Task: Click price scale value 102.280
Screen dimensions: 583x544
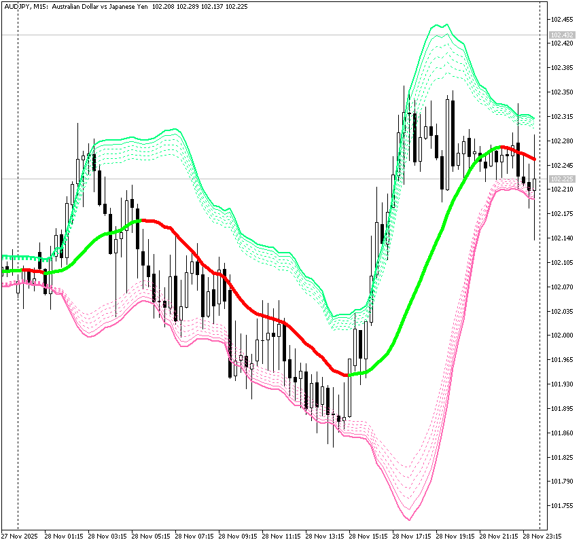Action: (562, 141)
